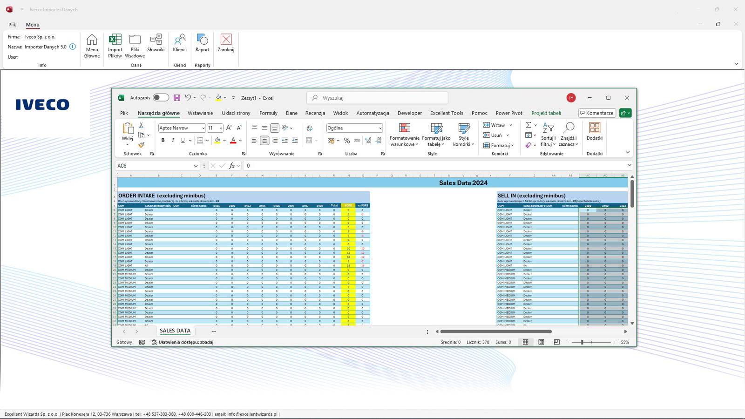Open the Name Box AC6 dropdown

(x=196, y=166)
